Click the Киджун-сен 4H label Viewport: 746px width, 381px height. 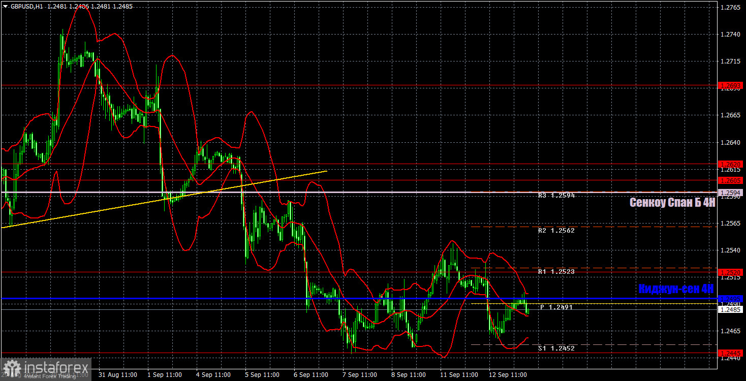click(677, 289)
